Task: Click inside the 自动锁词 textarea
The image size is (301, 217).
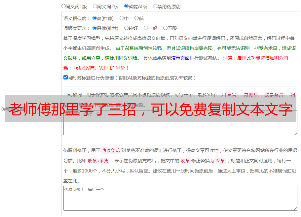Action: tap(180, 123)
